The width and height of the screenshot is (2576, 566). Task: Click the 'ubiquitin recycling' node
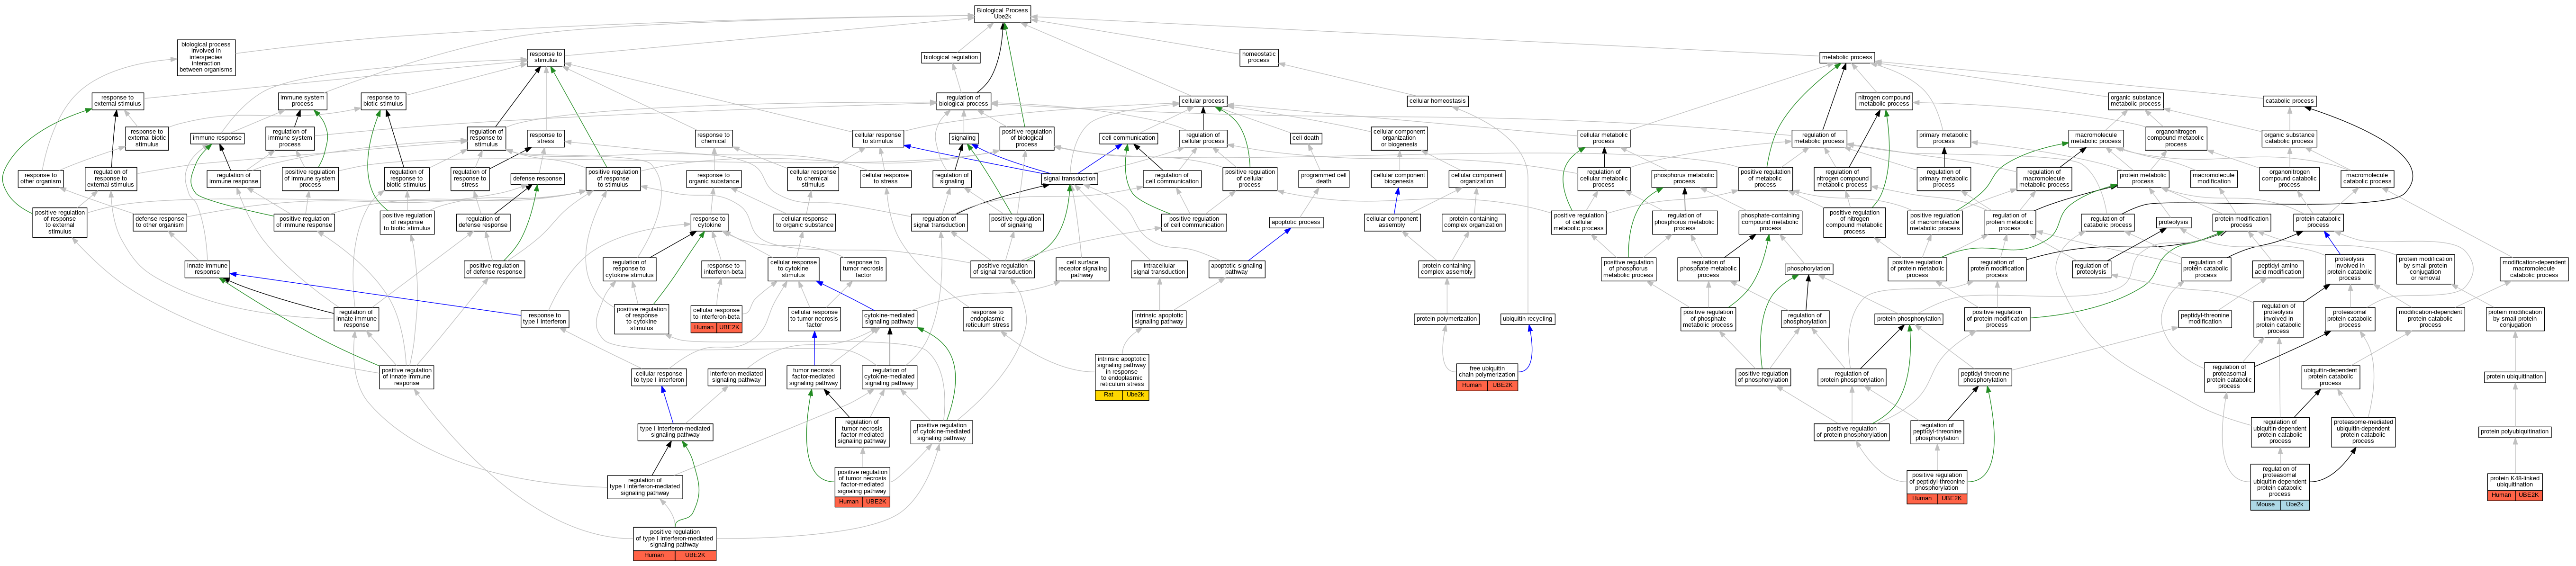[x=1527, y=319]
